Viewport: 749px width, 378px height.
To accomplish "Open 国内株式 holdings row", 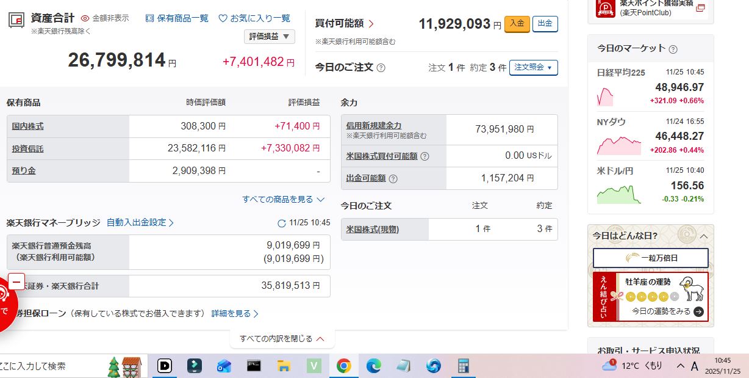I will [28, 126].
